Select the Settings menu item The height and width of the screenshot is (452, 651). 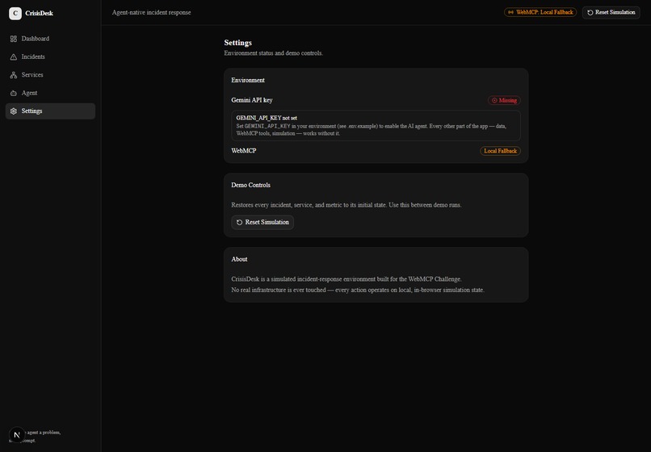[50, 111]
